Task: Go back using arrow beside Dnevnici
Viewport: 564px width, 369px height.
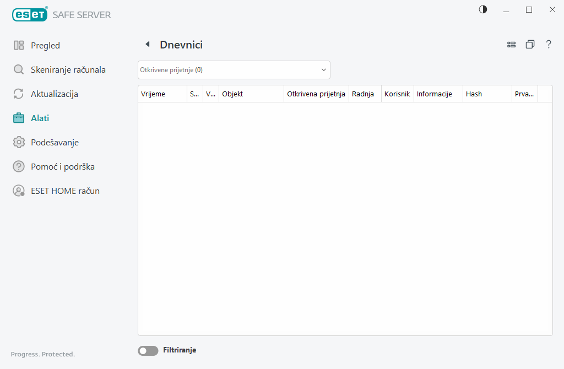Action: coord(147,45)
